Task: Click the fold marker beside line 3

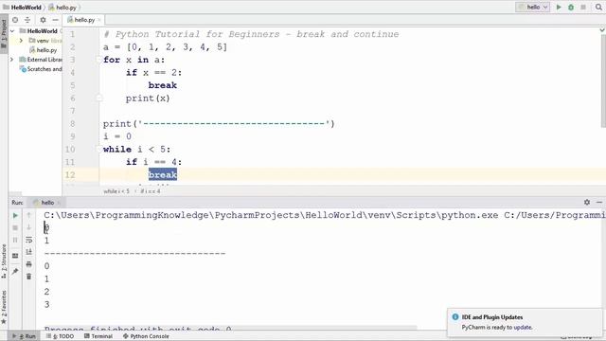Action: pos(99,60)
